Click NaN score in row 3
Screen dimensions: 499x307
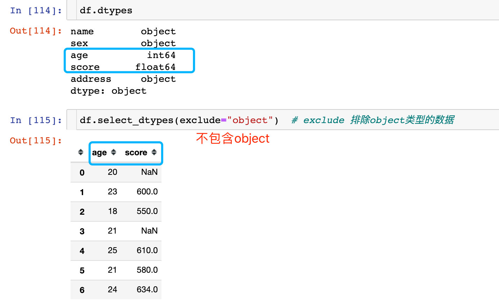[x=149, y=231]
